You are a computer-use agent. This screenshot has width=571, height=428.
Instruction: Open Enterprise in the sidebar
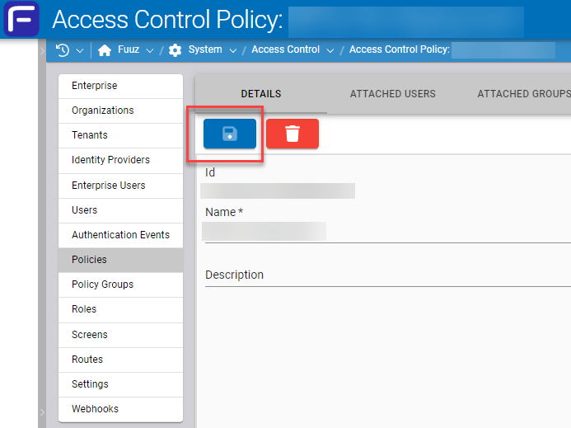tap(120, 86)
